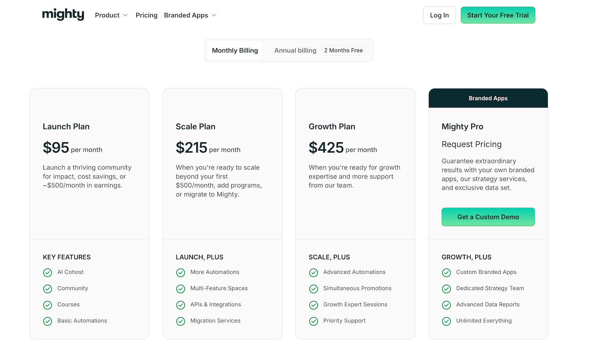Click the 2 Months Free badge
This screenshot has width=591, height=353.
[x=343, y=50]
